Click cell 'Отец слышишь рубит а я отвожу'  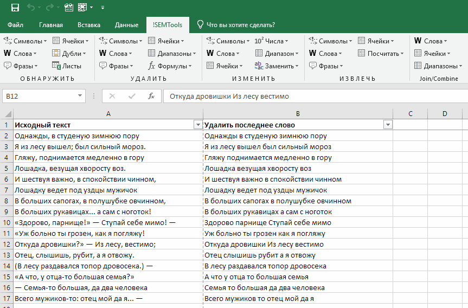coord(298,255)
